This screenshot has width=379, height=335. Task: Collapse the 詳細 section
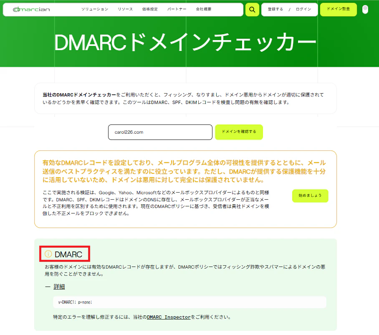pyautogui.click(x=59, y=287)
